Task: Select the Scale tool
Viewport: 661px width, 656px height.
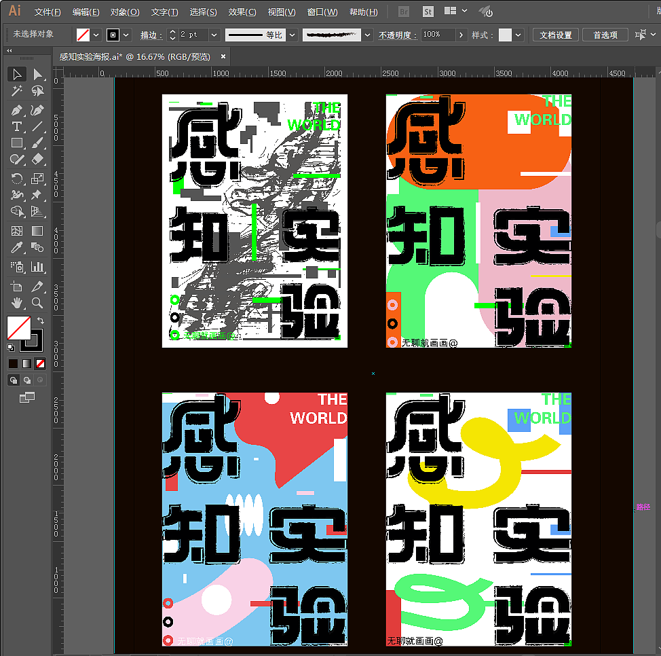Action: coord(37,179)
